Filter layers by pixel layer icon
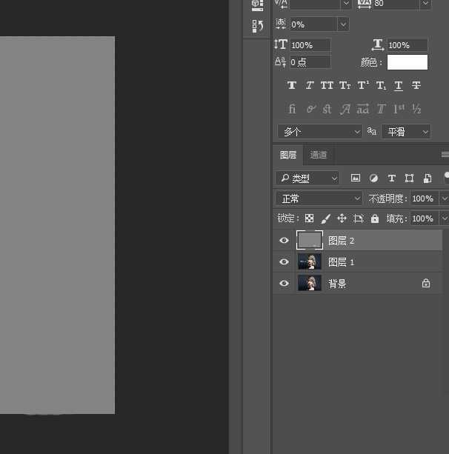This screenshot has width=449, height=454. 356,178
